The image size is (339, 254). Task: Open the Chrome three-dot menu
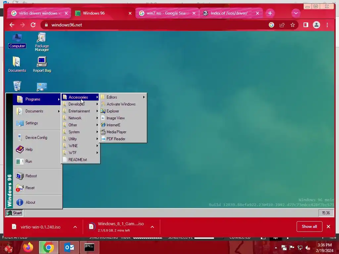[x=327, y=25]
